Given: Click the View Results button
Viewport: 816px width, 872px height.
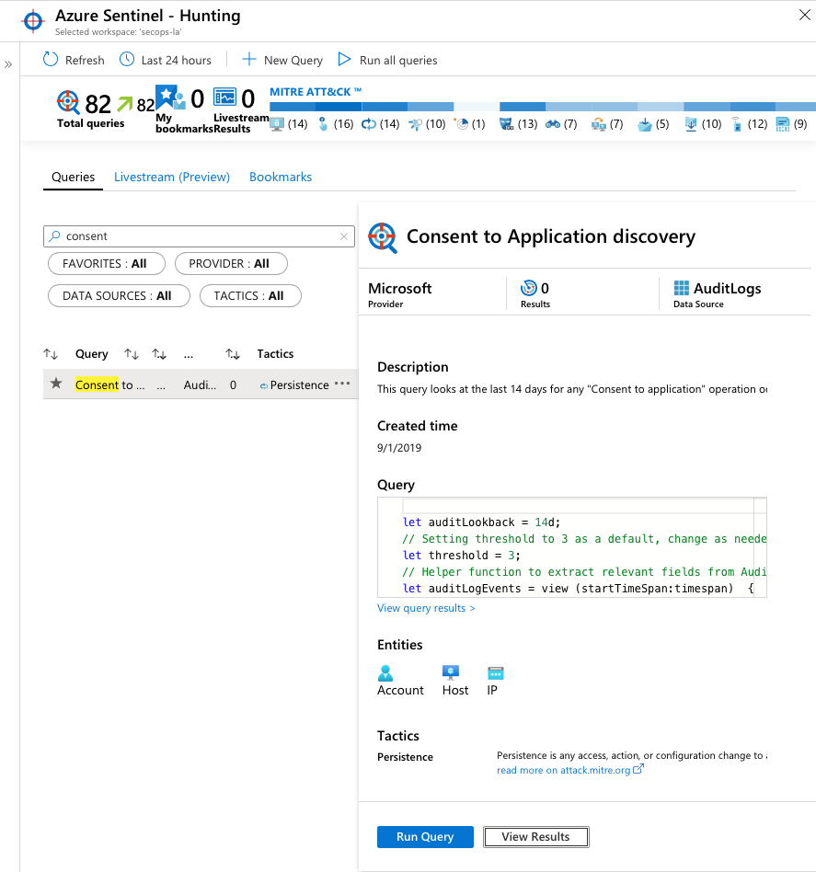Looking at the screenshot, I should coord(536,837).
